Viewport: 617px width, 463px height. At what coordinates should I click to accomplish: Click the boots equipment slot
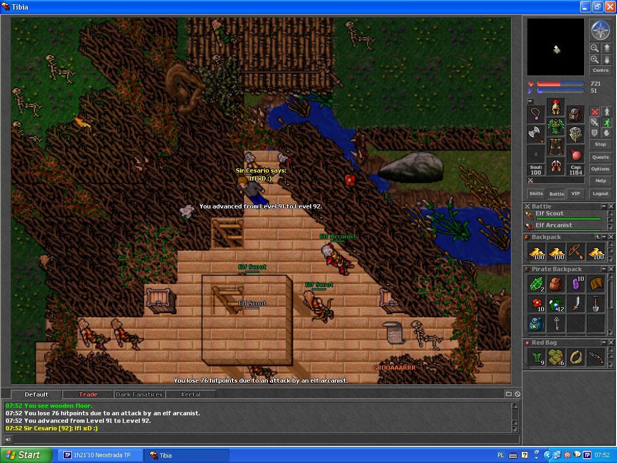(x=555, y=166)
